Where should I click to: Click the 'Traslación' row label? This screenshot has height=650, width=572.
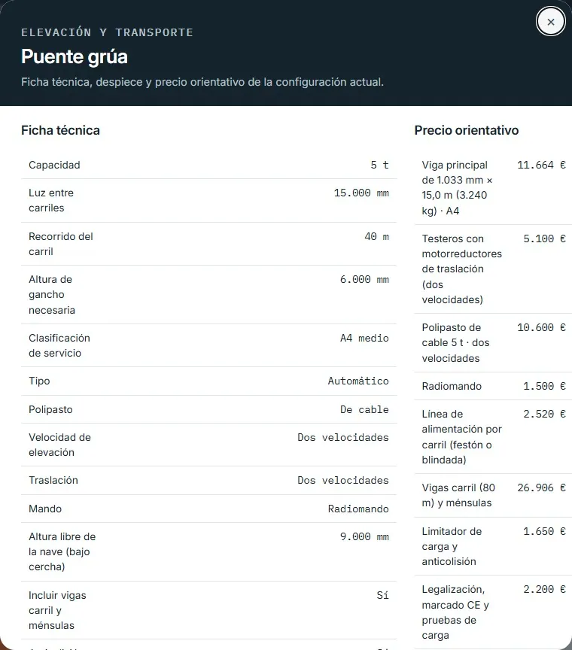point(53,480)
